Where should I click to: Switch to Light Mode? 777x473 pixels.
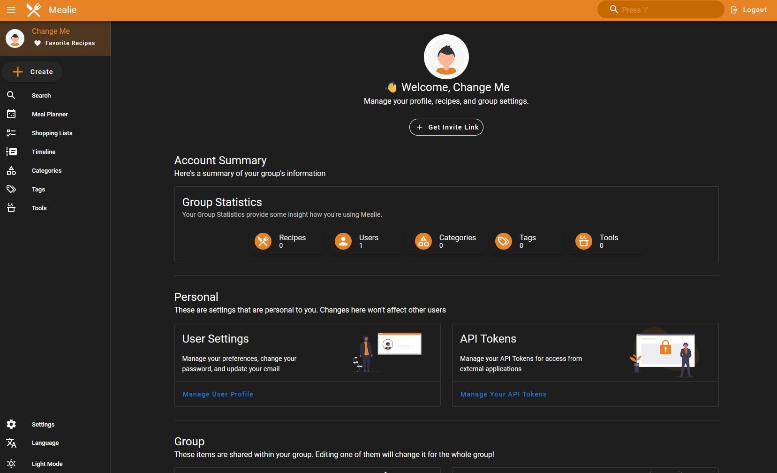(x=47, y=464)
